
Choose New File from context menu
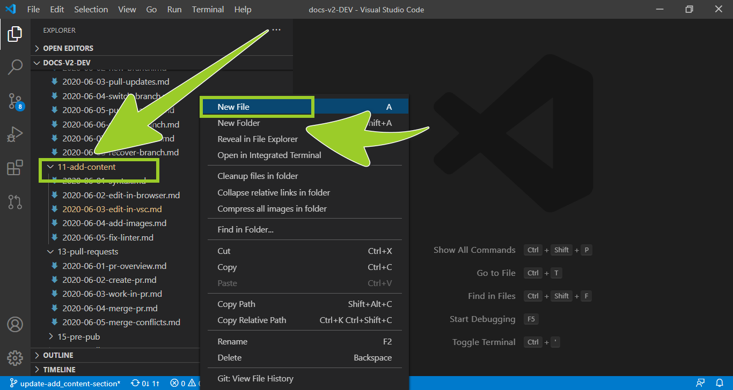pyautogui.click(x=304, y=107)
